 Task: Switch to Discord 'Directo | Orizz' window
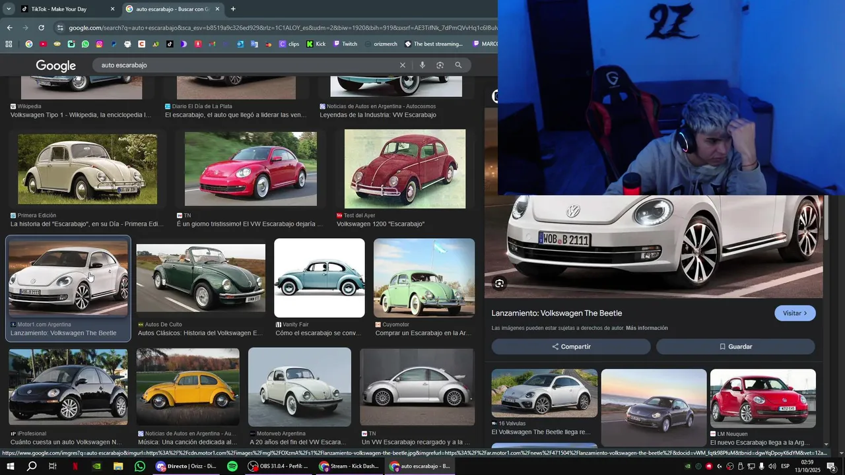coord(186,466)
